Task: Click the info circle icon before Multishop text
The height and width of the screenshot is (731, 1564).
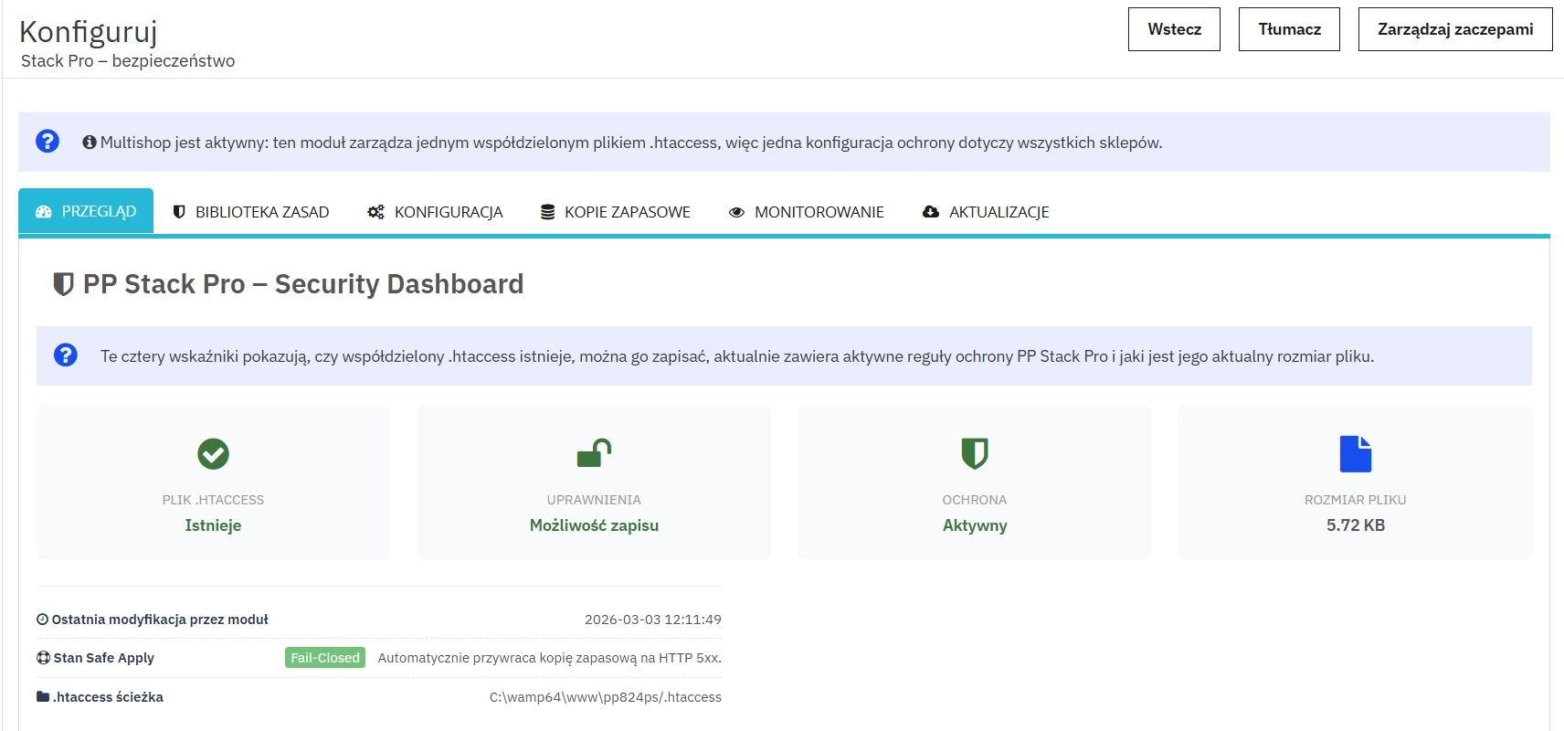Action: [90, 143]
